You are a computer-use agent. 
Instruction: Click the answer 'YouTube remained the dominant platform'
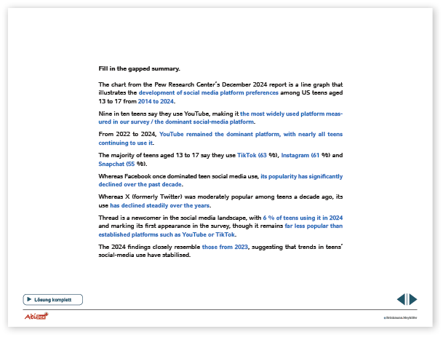(219, 135)
